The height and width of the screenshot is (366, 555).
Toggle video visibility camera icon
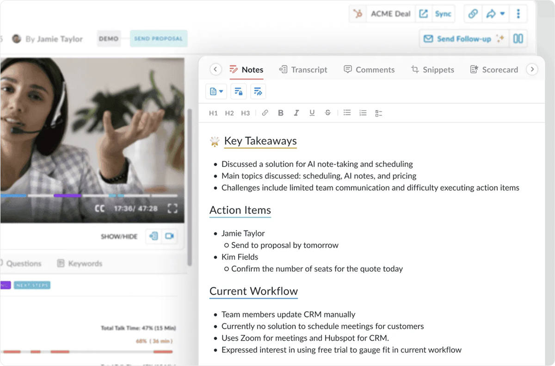pyautogui.click(x=169, y=236)
